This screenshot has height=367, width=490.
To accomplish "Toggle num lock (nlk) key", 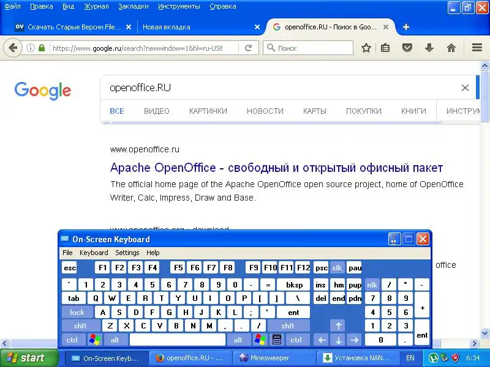I will pos(372,284).
